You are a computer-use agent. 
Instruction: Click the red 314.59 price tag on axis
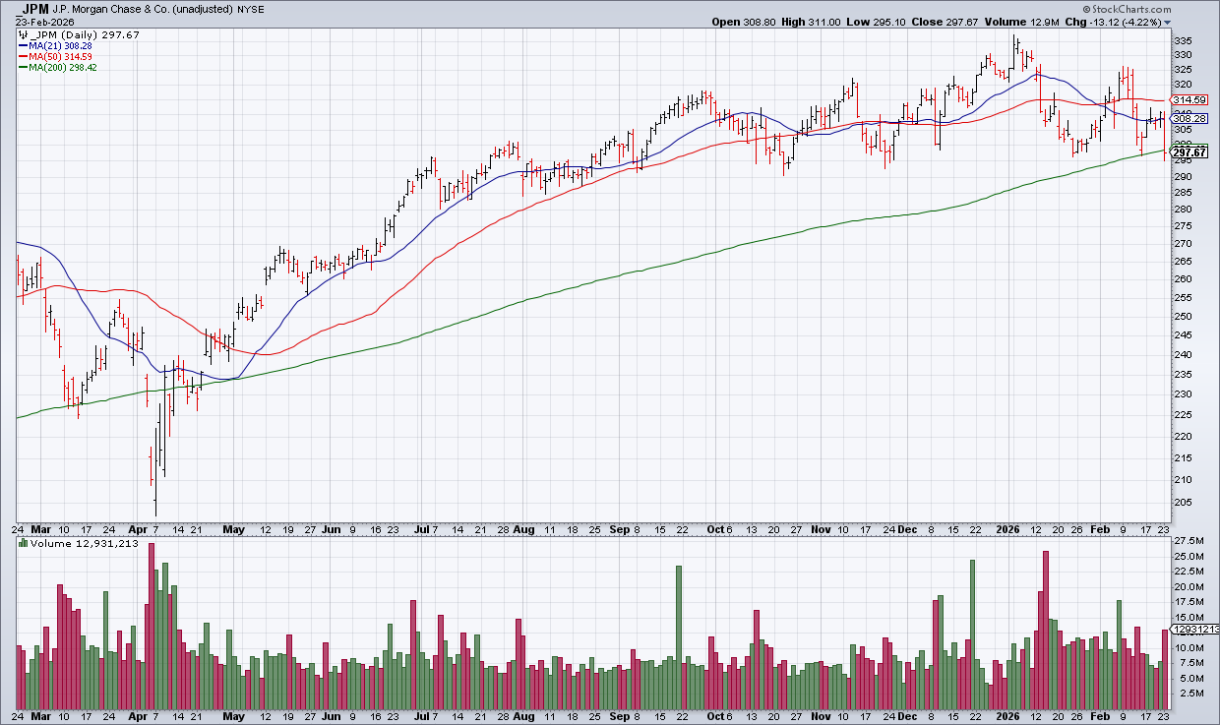coord(1189,100)
